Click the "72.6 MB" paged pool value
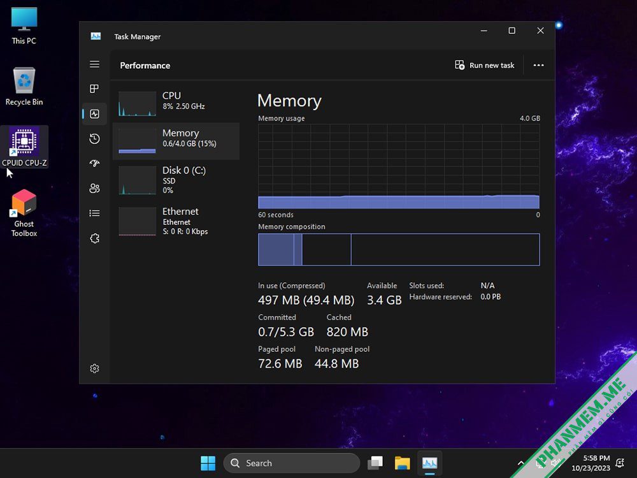This screenshot has height=478, width=637. point(280,363)
